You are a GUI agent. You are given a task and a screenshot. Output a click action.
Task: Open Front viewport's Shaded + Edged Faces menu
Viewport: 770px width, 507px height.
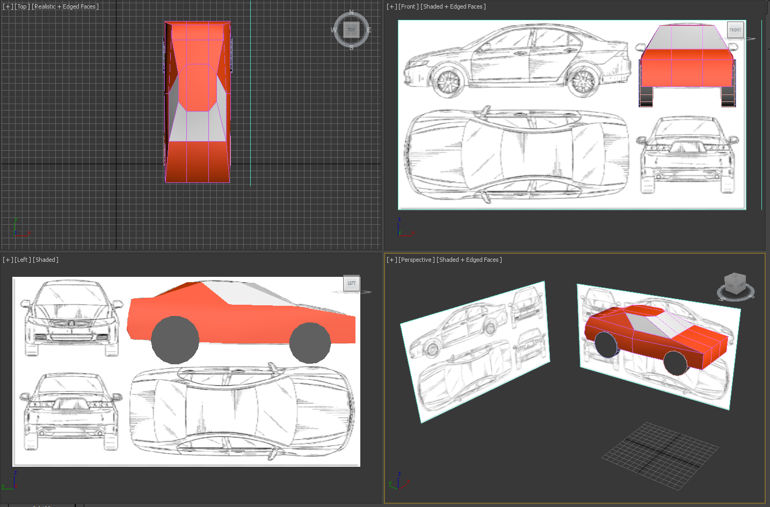pyautogui.click(x=453, y=6)
